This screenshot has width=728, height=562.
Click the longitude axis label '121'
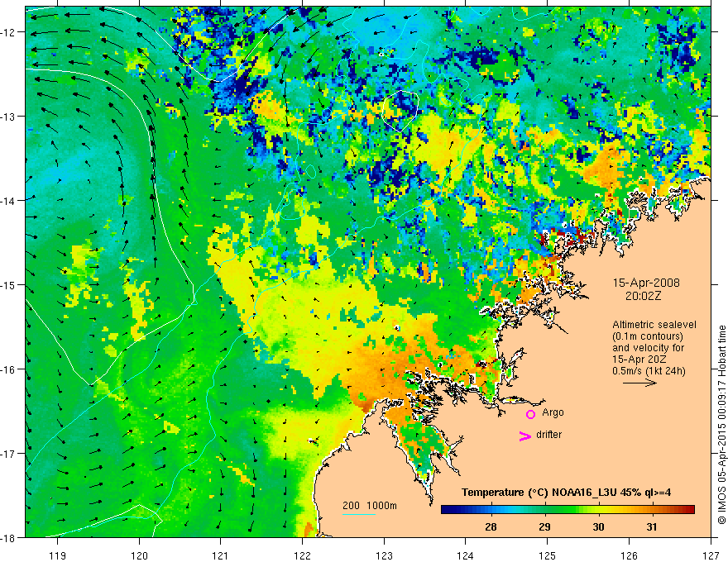coord(220,555)
